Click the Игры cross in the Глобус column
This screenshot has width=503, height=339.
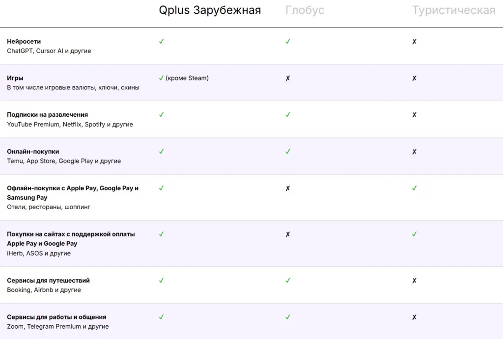[288, 78]
